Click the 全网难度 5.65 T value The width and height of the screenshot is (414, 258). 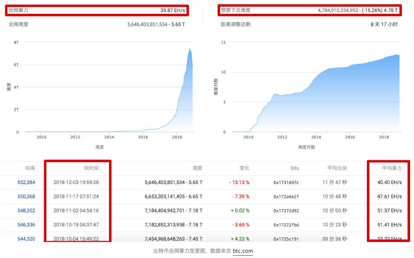pyautogui.click(x=156, y=24)
